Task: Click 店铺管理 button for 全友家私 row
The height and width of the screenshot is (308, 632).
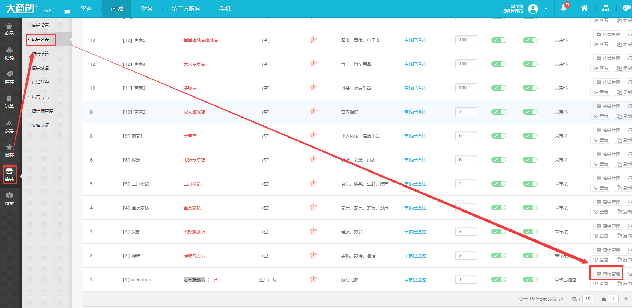Action: point(608,202)
